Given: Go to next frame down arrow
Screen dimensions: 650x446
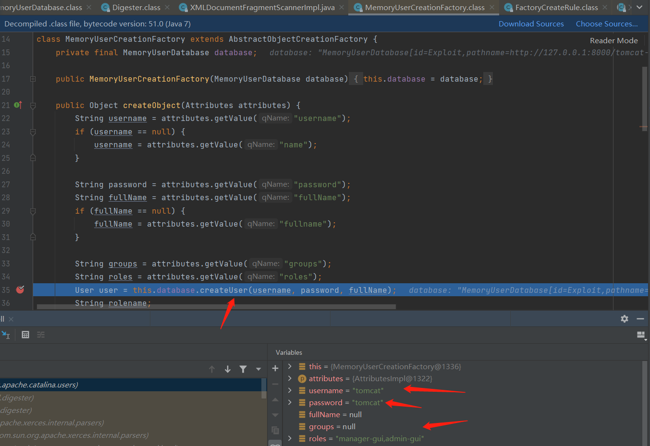Looking at the screenshot, I should point(228,369).
